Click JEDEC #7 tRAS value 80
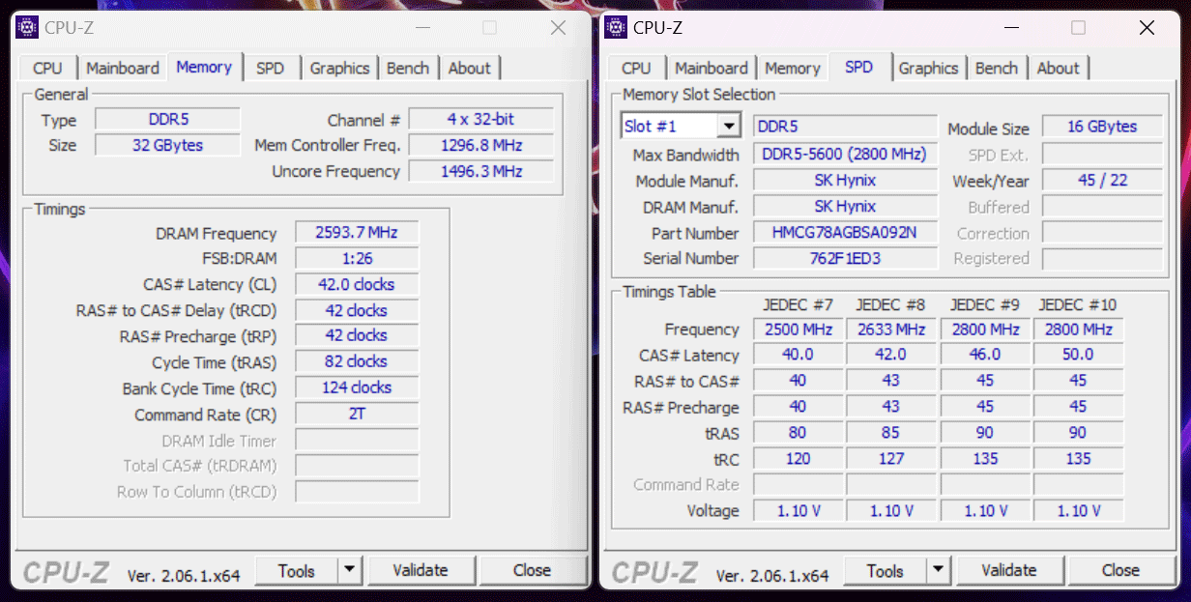 (x=799, y=433)
